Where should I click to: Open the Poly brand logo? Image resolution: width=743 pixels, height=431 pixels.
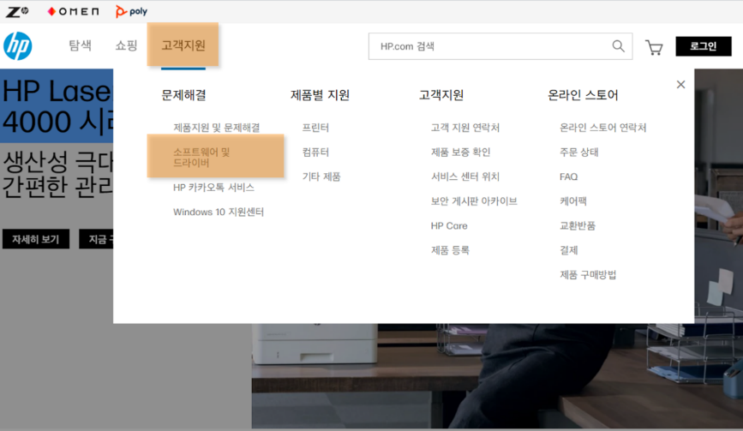(x=131, y=11)
